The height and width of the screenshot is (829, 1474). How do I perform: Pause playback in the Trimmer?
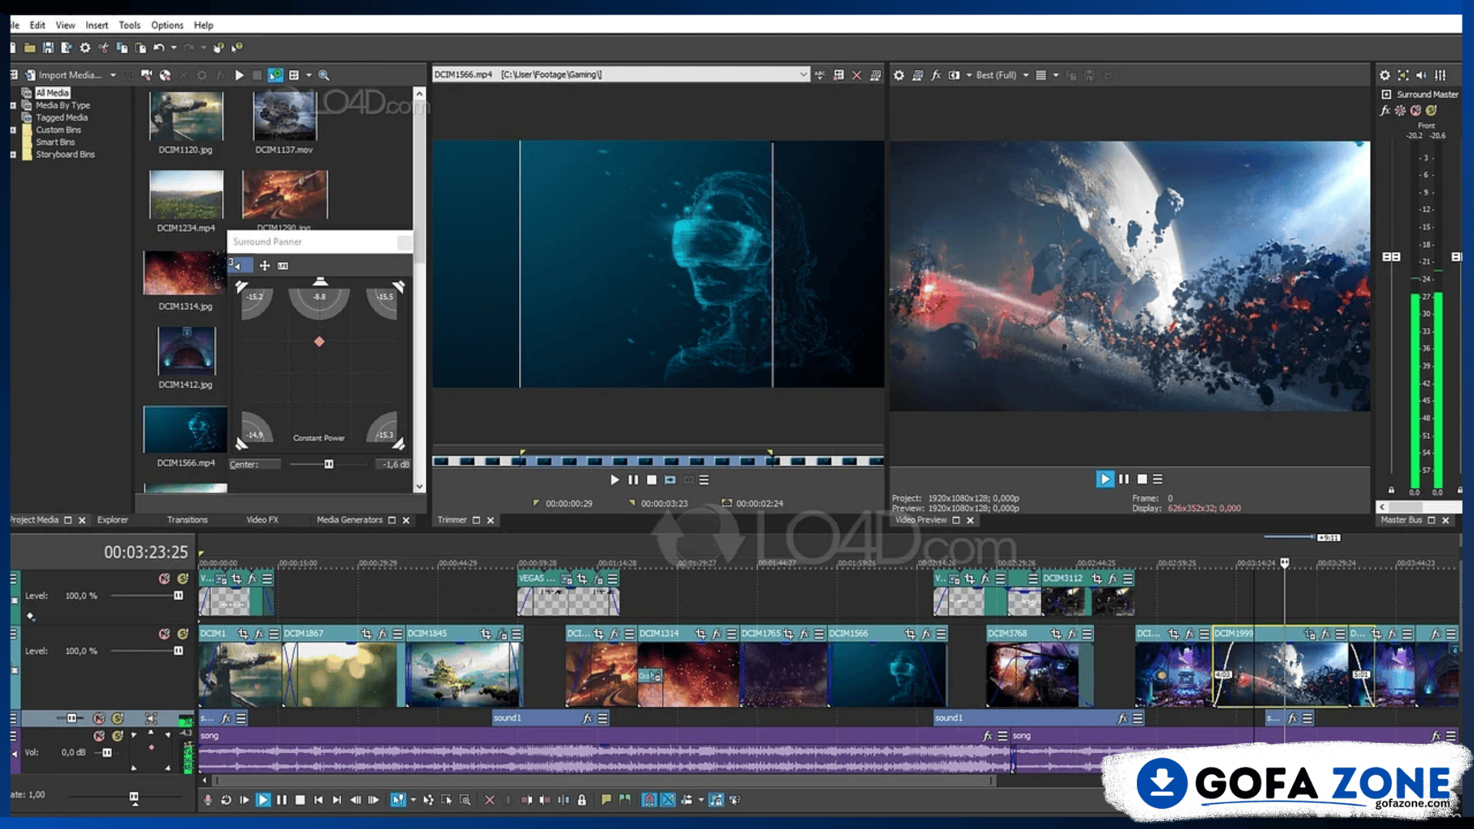click(x=633, y=480)
